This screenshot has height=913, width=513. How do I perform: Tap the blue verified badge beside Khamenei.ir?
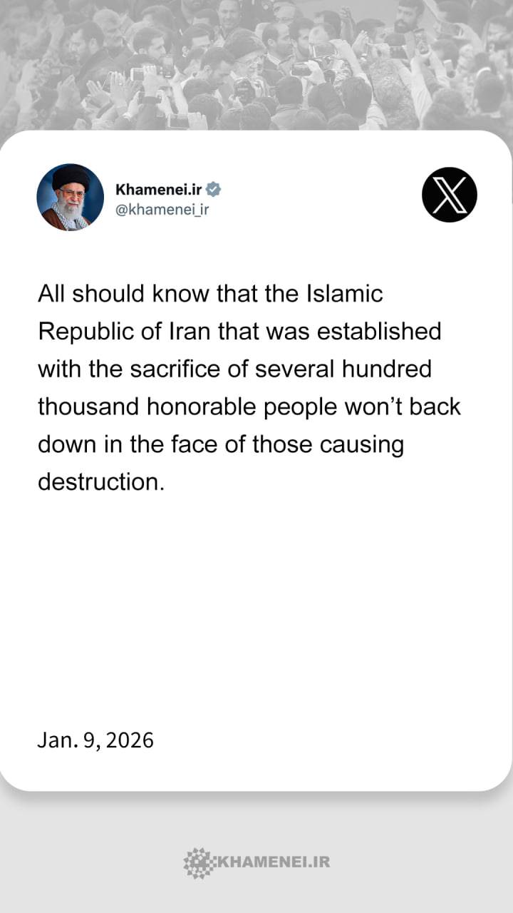coord(213,189)
